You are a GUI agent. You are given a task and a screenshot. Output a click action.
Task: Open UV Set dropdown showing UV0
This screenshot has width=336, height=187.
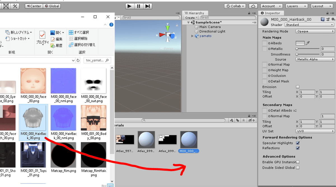315,131
